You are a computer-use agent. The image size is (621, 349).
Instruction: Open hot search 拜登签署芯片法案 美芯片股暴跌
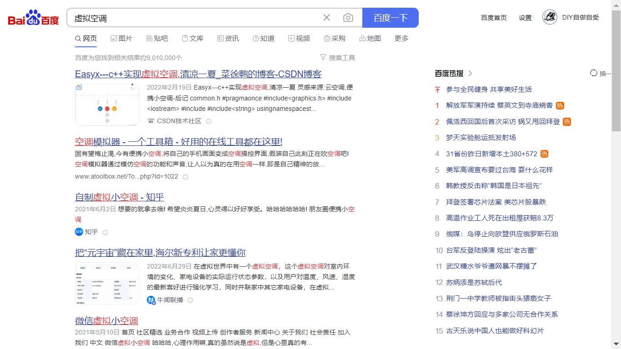(x=496, y=202)
